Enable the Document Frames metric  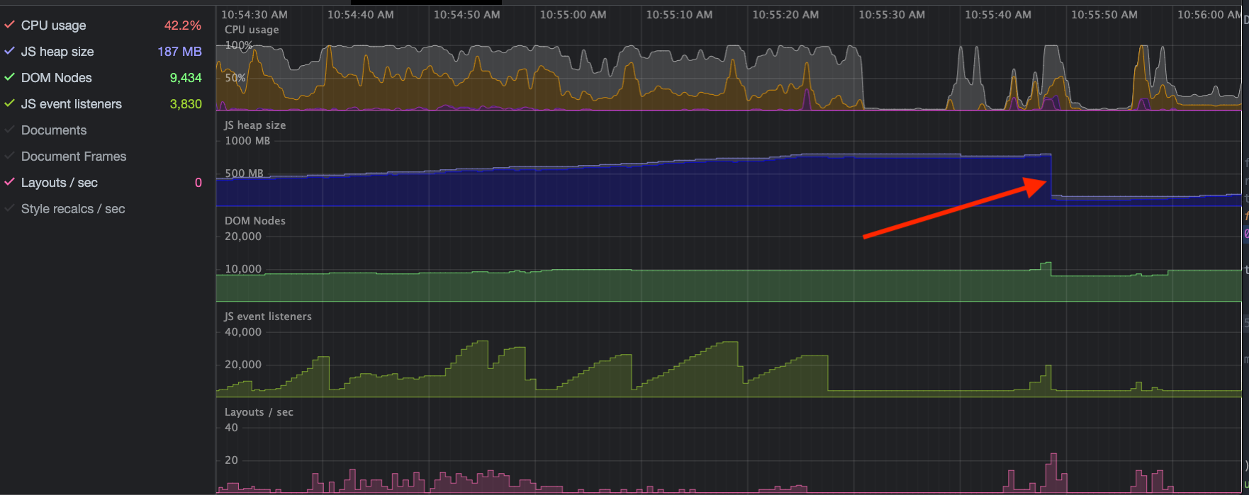pos(9,157)
